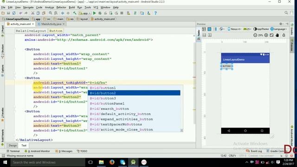Run the app with the green play button

[94, 13]
